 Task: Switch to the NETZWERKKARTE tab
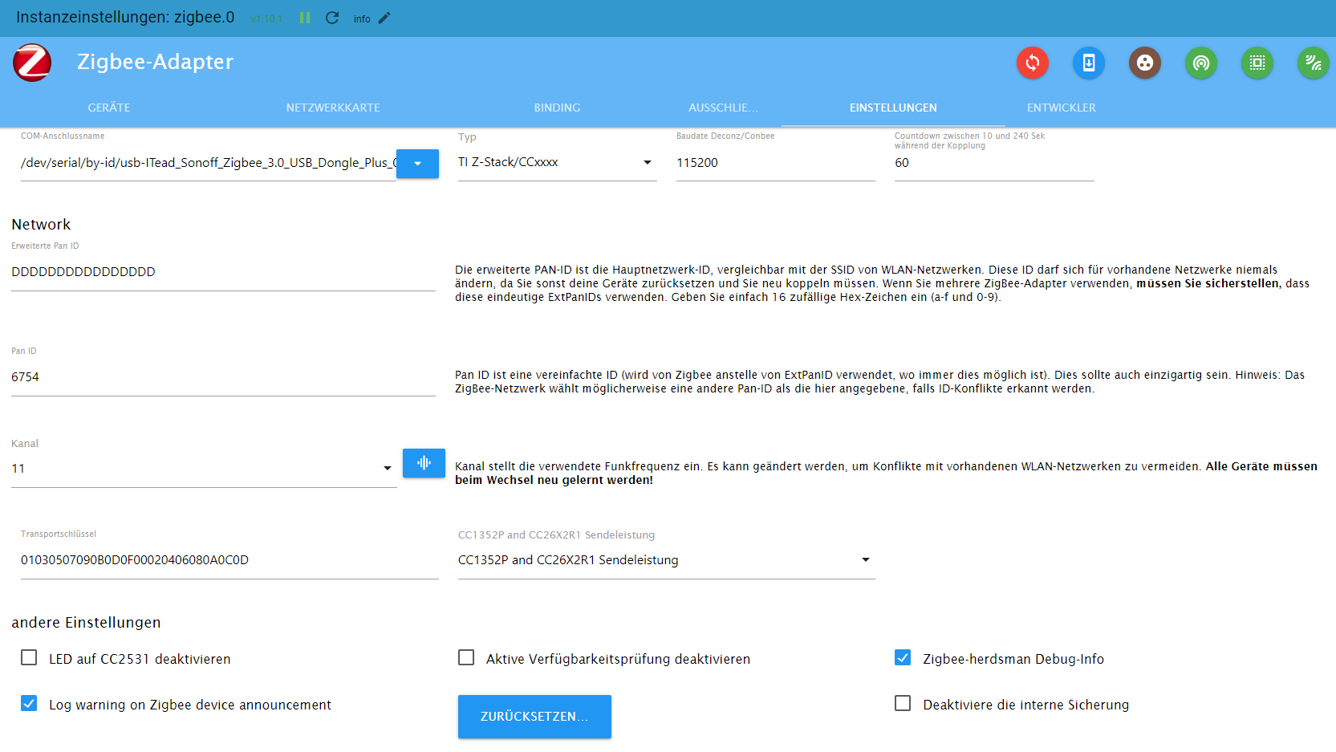(333, 108)
